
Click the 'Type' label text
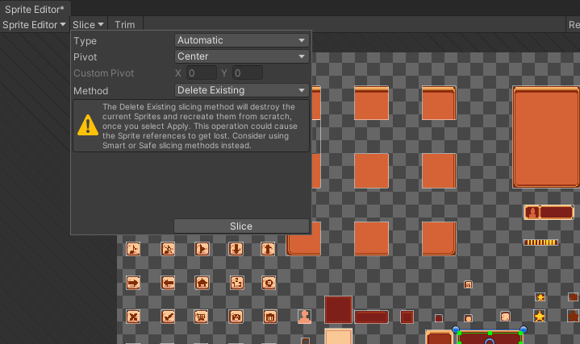pyautogui.click(x=85, y=41)
